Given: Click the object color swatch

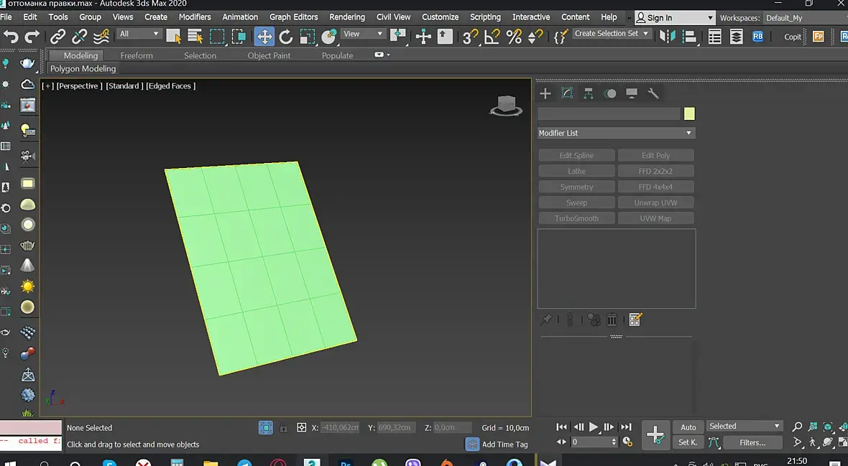Looking at the screenshot, I should [689, 113].
